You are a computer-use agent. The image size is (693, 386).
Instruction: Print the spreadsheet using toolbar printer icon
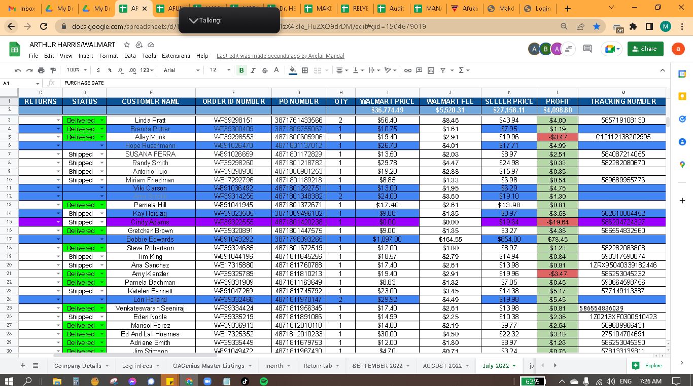pos(41,70)
